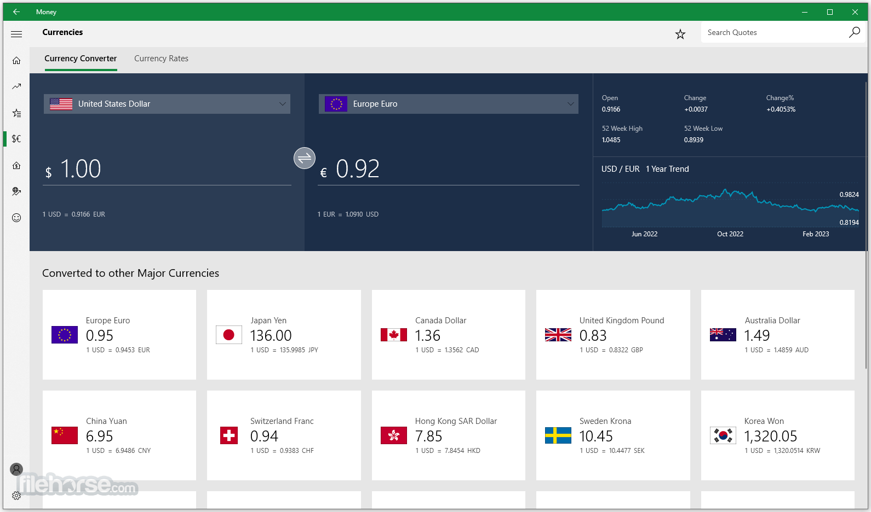
Task: Select the Korea Won 1,320.05 value
Action: 771,436
